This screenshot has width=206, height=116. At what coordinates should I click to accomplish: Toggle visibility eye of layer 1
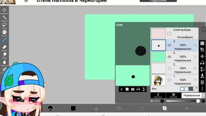coord(169,80)
